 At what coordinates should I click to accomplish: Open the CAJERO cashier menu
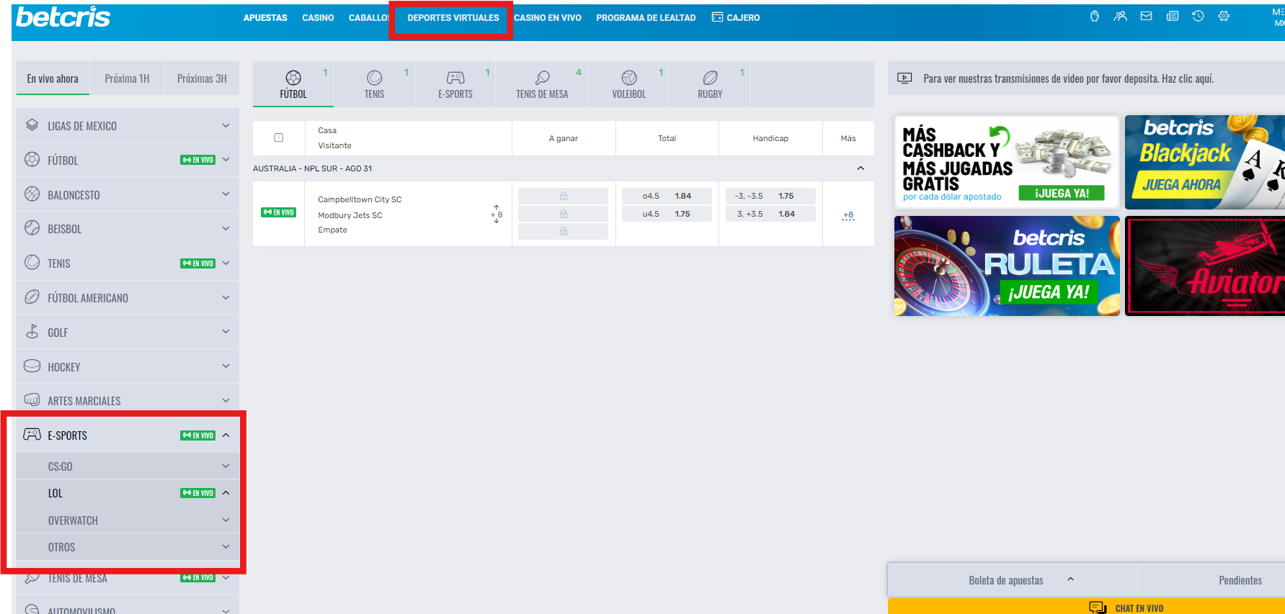pyautogui.click(x=736, y=18)
